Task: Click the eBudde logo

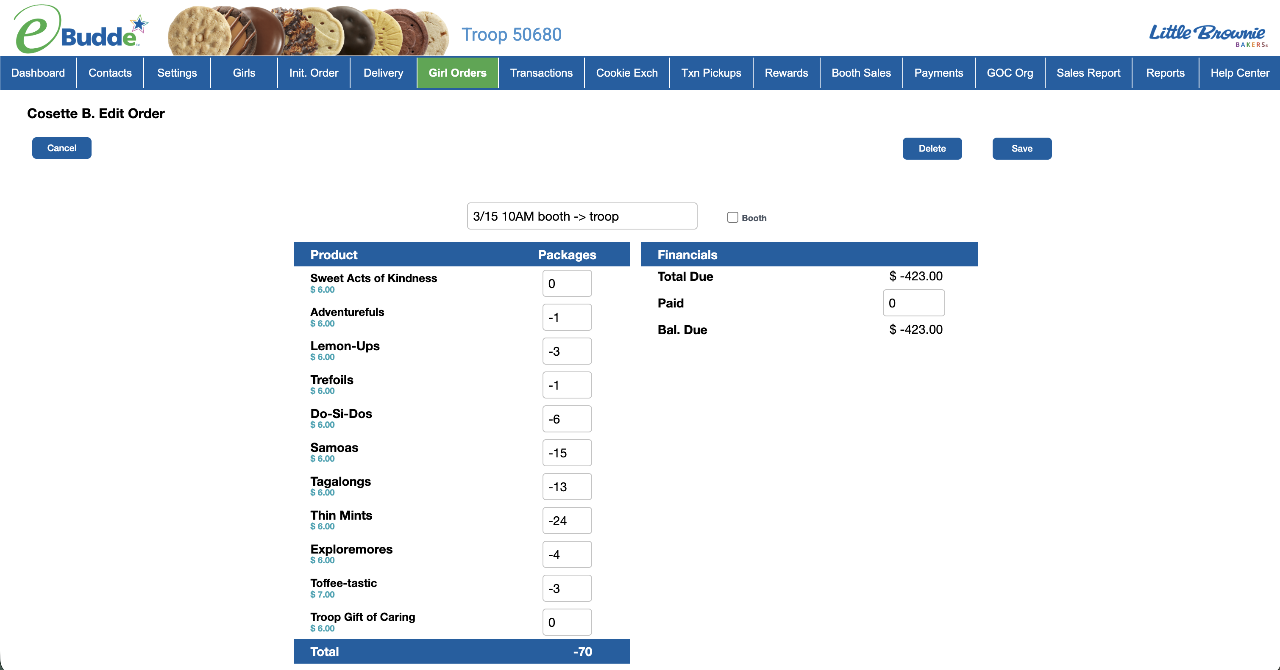Action: click(x=80, y=30)
